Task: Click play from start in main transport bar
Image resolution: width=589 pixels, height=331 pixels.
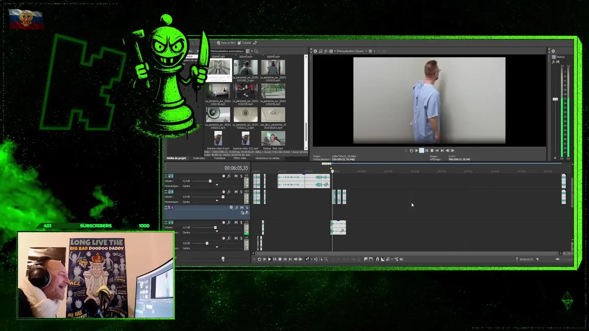Action: coord(265,259)
